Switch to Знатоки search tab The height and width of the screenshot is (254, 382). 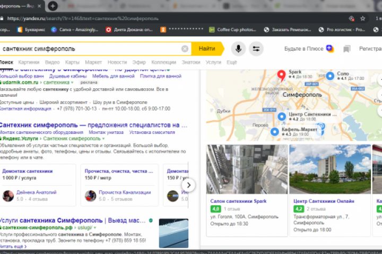pyautogui.click(x=191, y=62)
